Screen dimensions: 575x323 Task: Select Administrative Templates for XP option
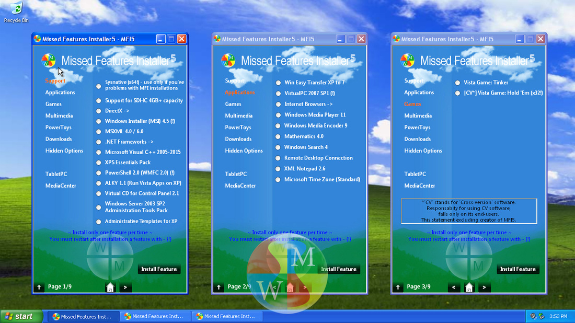pos(99,222)
